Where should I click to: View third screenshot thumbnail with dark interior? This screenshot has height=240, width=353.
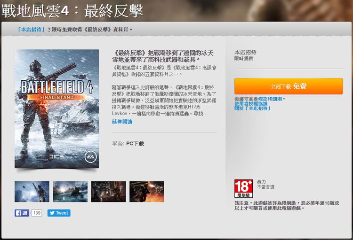109,192
